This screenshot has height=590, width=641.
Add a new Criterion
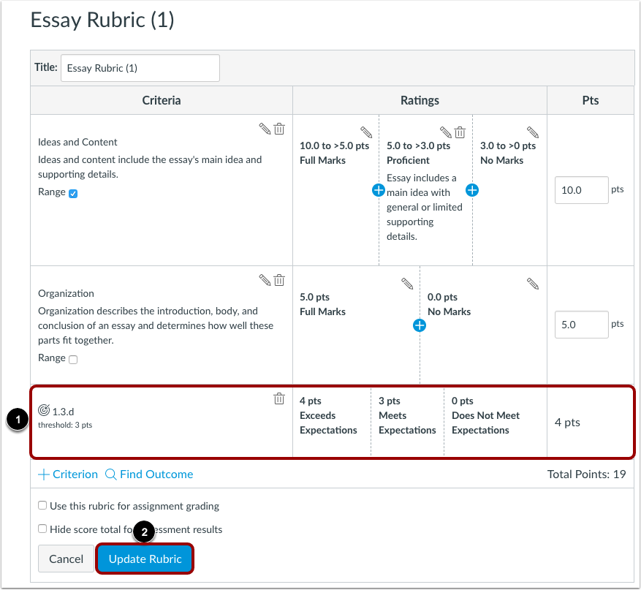pos(68,474)
